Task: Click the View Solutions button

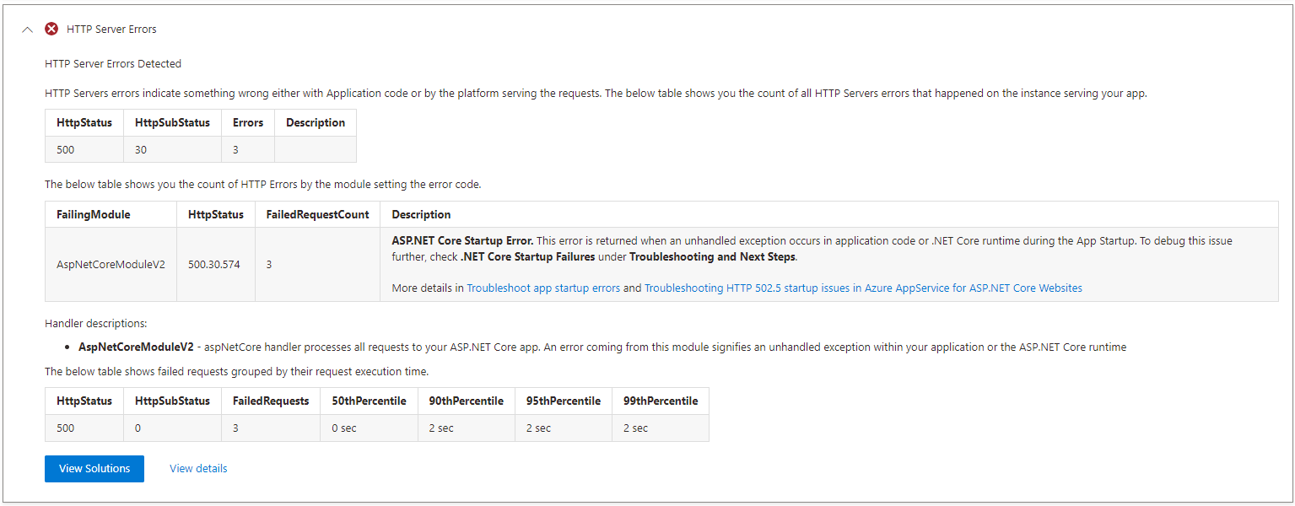Action: click(94, 468)
